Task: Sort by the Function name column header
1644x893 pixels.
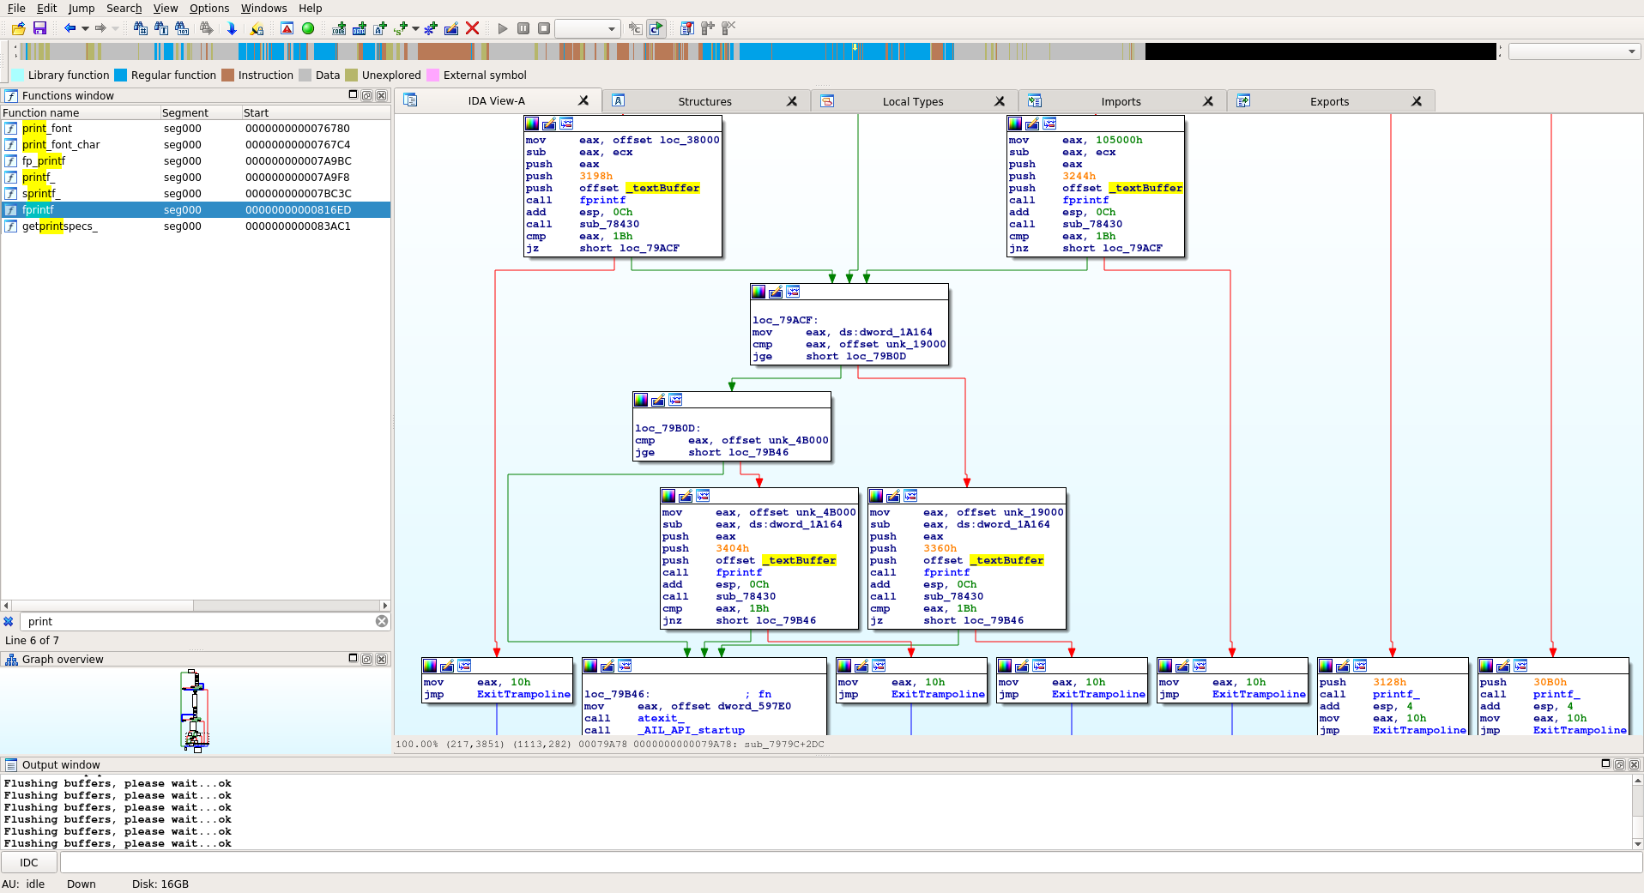Action: [81, 112]
